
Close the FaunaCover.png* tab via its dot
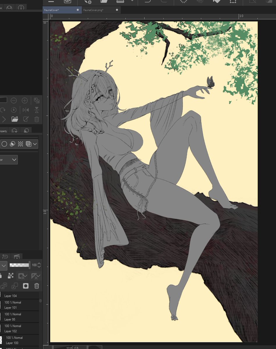(117, 10)
